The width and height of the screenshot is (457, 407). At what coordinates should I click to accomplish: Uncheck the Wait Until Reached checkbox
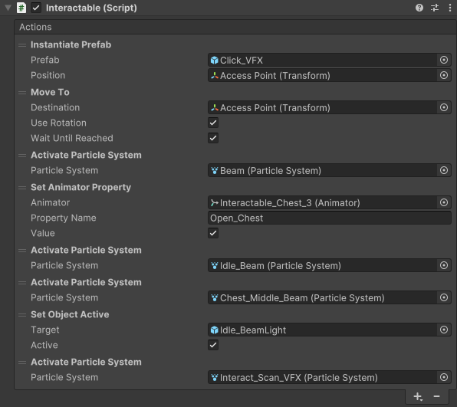(x=213, y=138)
